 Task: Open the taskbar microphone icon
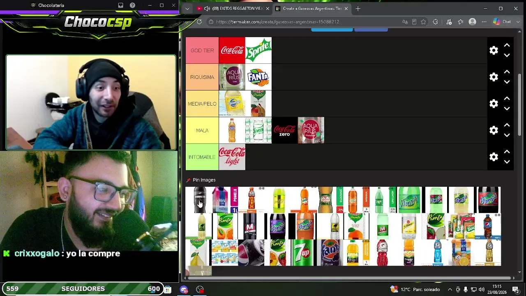point(466,289)
